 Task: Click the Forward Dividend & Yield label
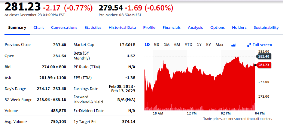88,100
